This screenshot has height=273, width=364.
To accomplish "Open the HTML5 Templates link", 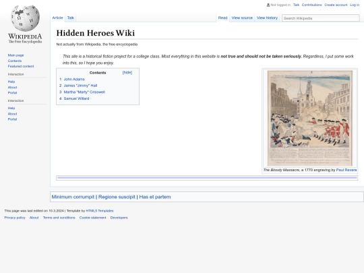I will pyautogui.click(x=100, y=211).
